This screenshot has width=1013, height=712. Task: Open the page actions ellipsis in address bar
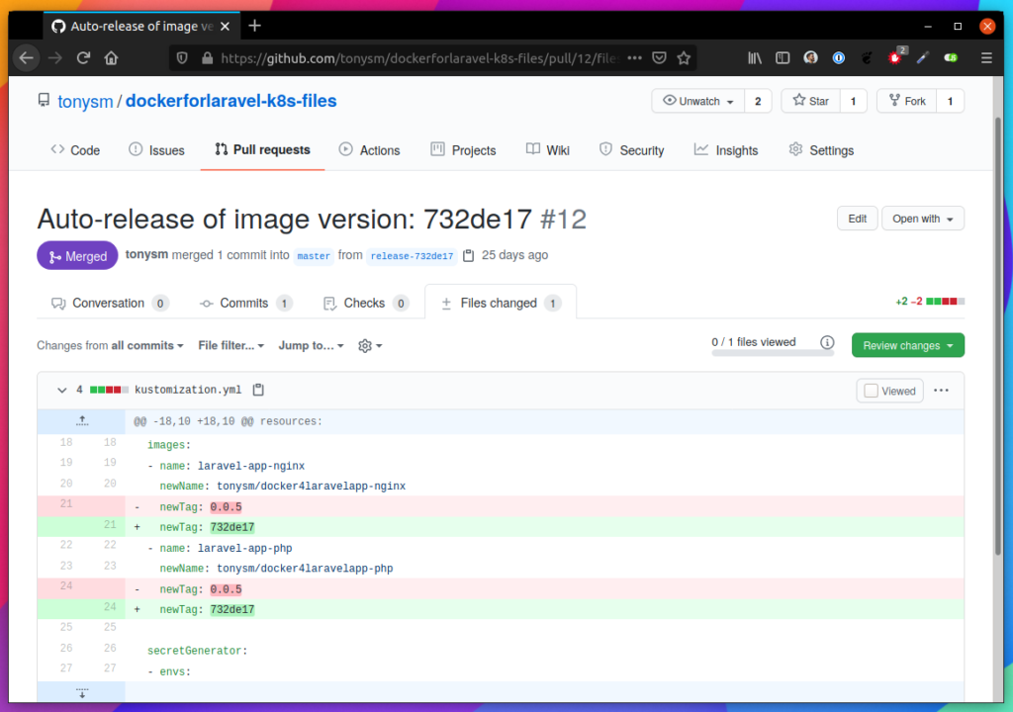click(634, 58)
